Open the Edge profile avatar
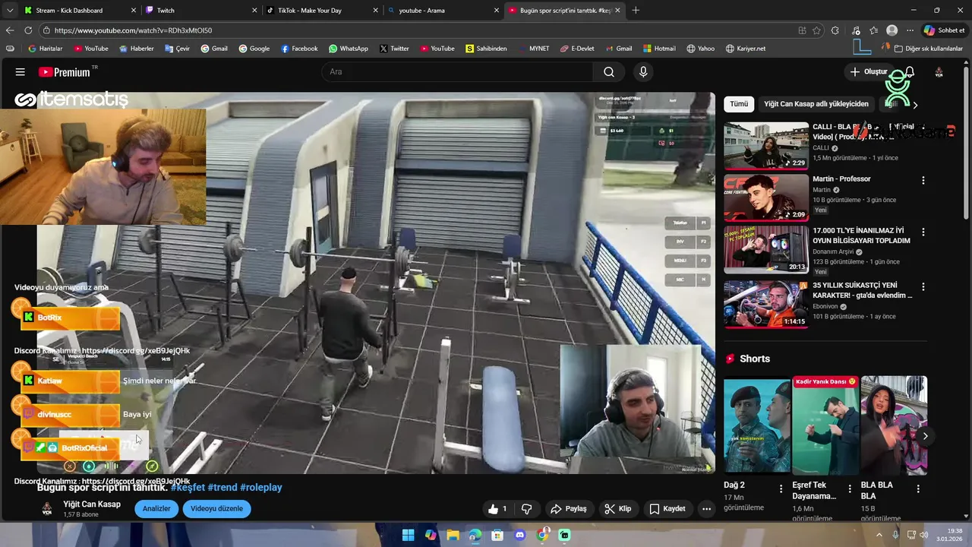The width and height of the screenshot is (972, 547). [x=892, y=30]
